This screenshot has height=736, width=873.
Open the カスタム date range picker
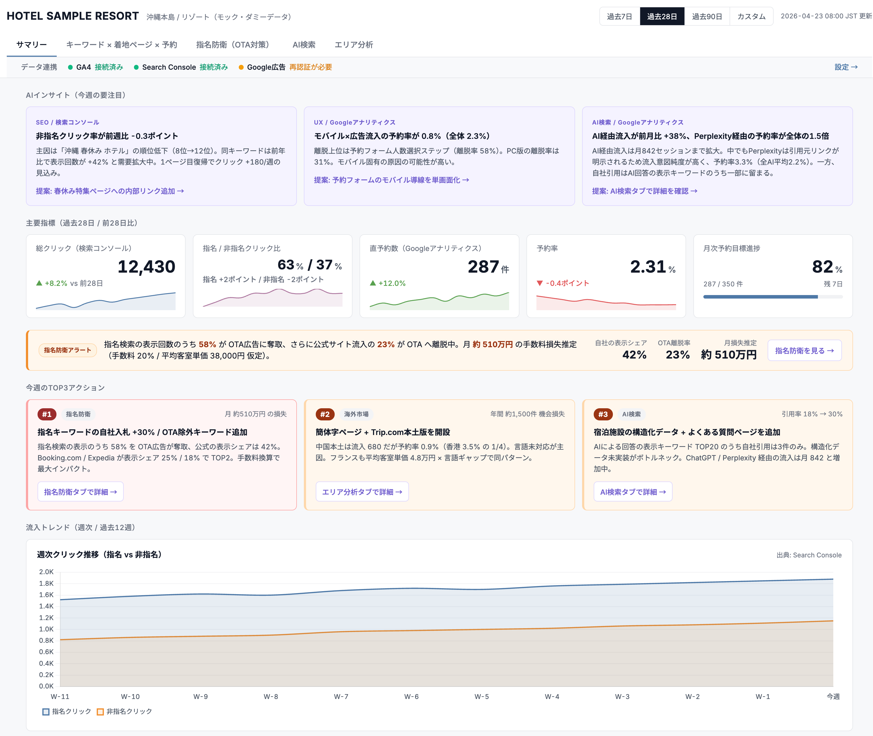(751, 16)
